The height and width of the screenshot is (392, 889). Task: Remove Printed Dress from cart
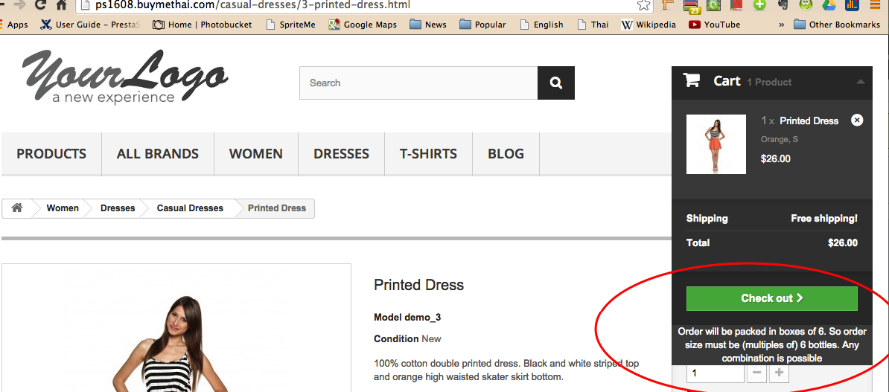click(x=857, y=120)
